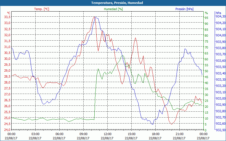Click the 55 humidity axis value

pos(207,65)
